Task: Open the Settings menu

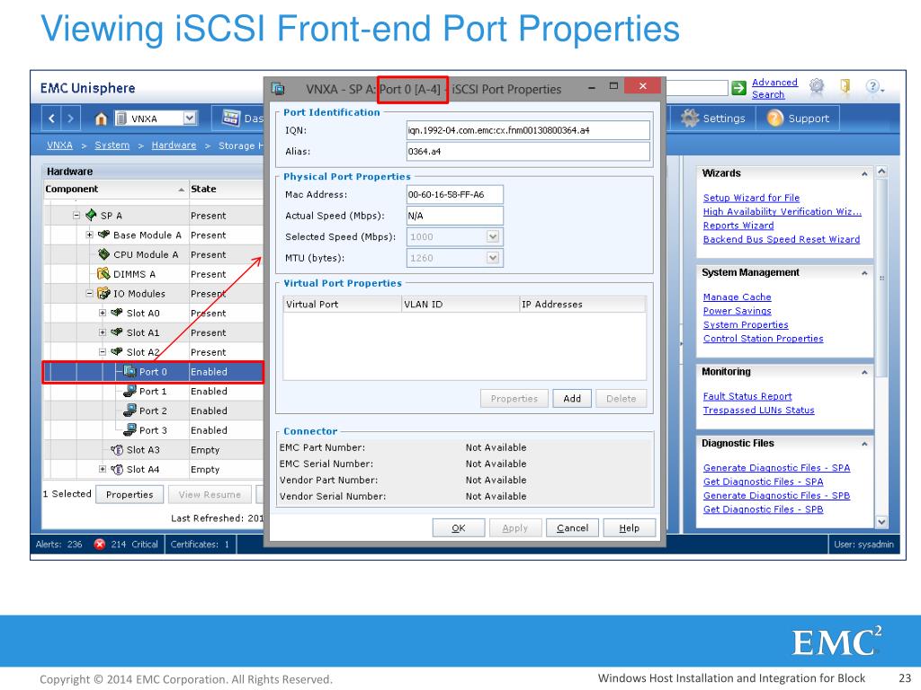Action: (x=713, y=118)
